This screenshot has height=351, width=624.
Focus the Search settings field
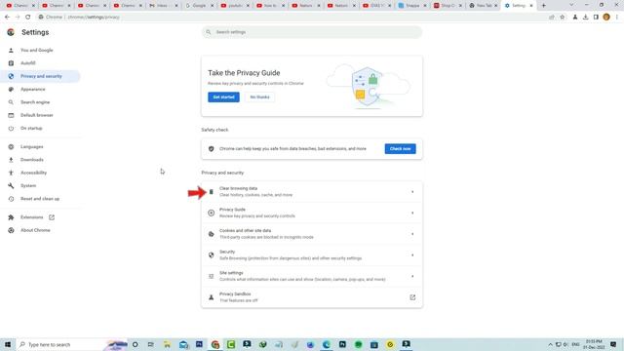[x=312, y=32]
